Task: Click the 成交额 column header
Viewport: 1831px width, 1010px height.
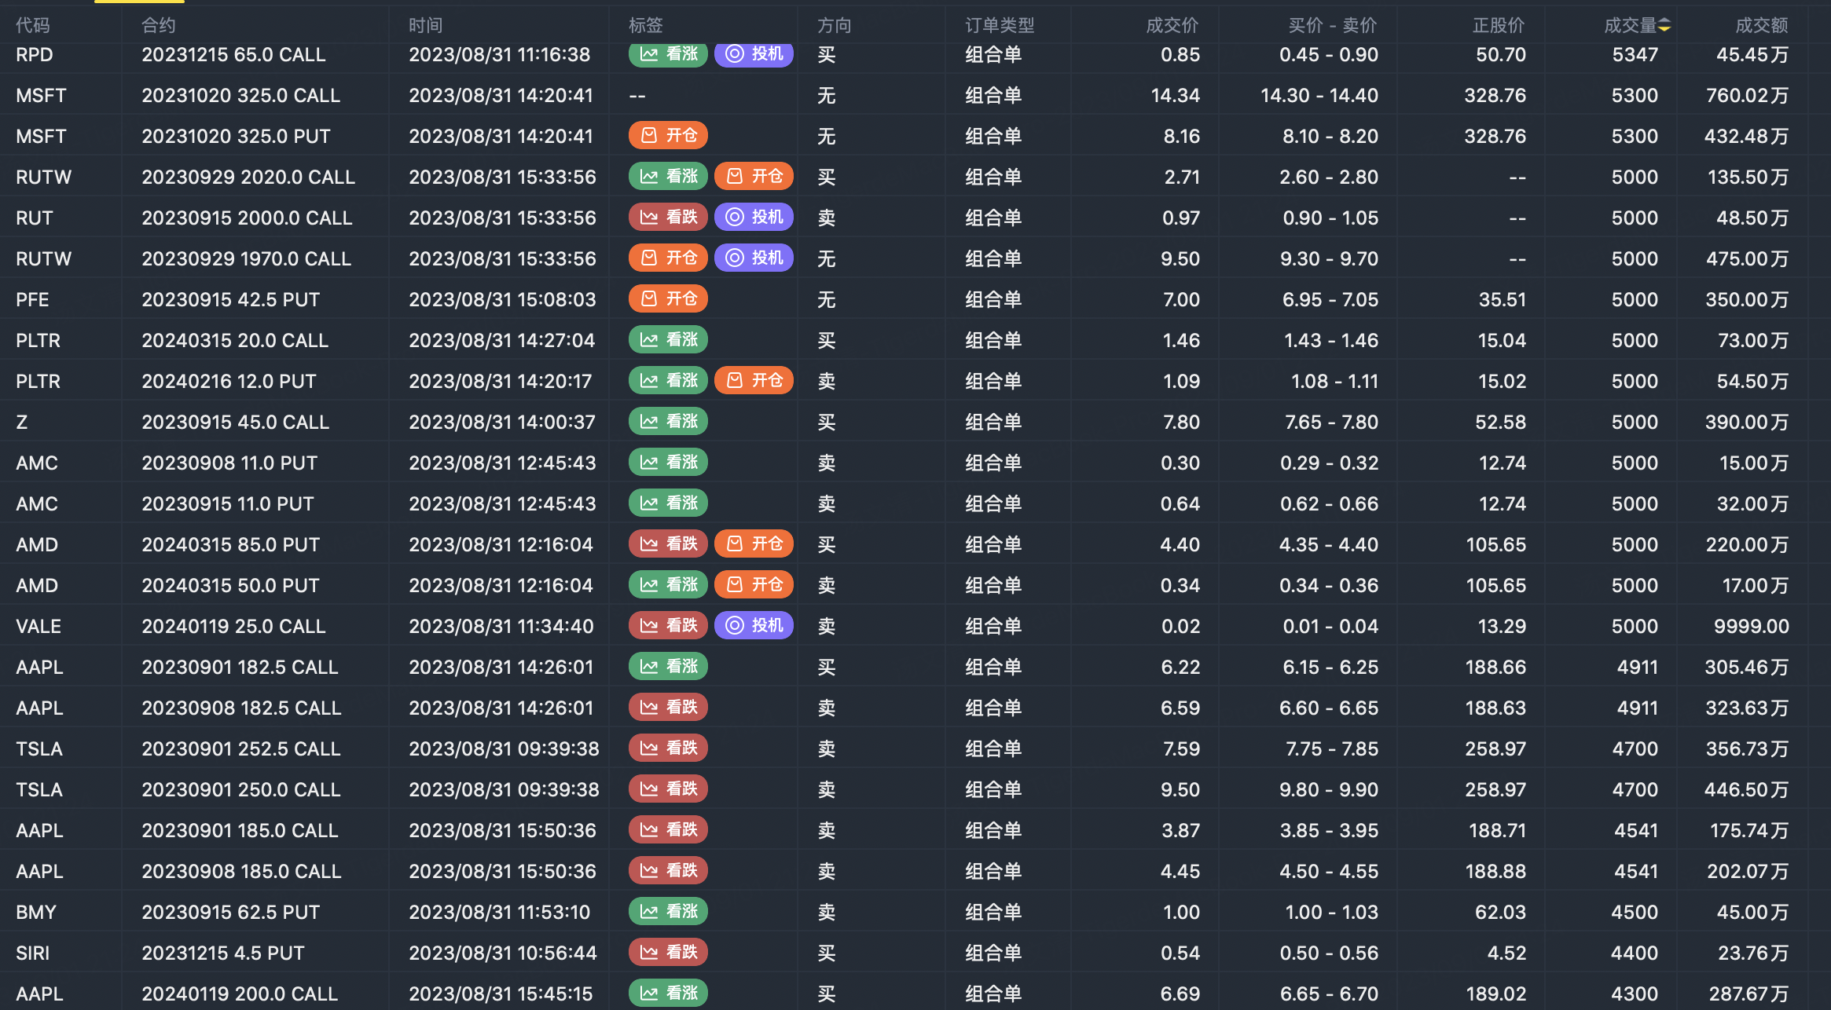Action: click(1761, 26)
